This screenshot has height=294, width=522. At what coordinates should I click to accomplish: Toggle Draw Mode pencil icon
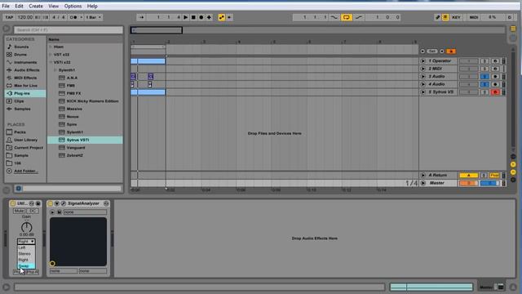click(437, 17)
